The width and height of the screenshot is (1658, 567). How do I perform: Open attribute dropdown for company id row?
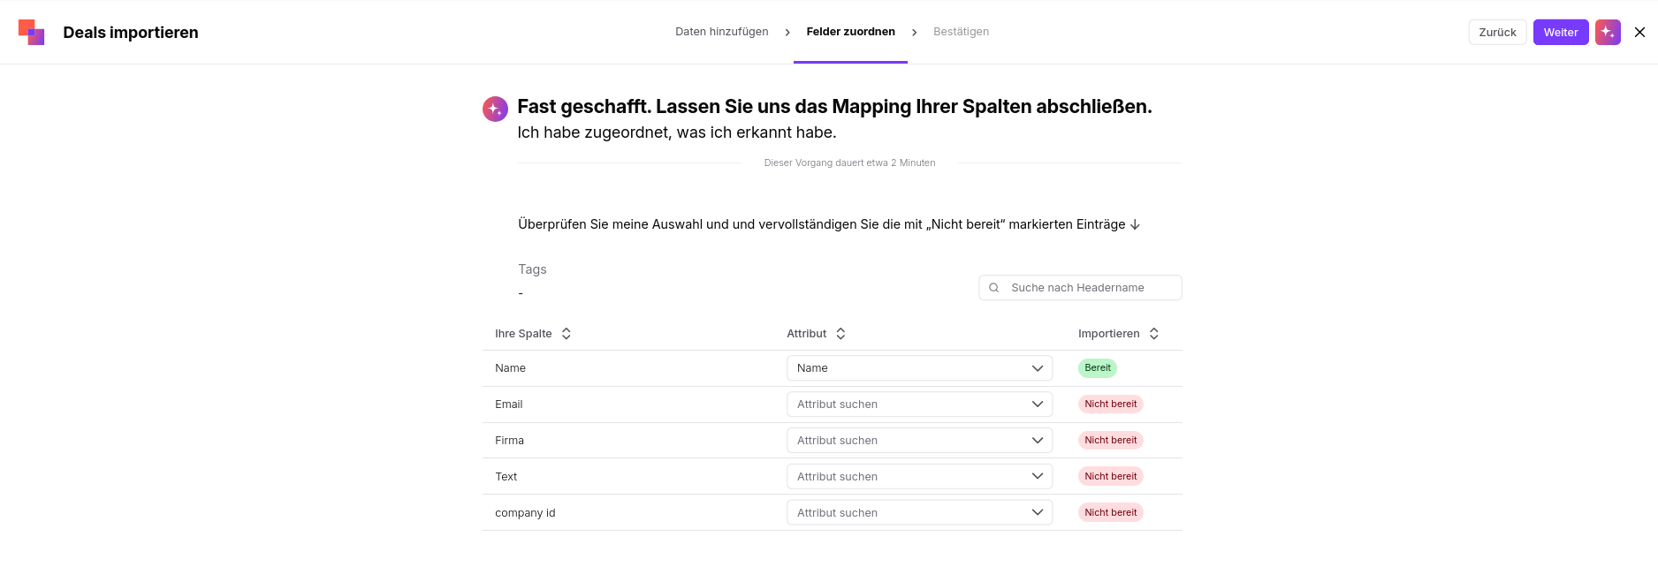[919, 513]
